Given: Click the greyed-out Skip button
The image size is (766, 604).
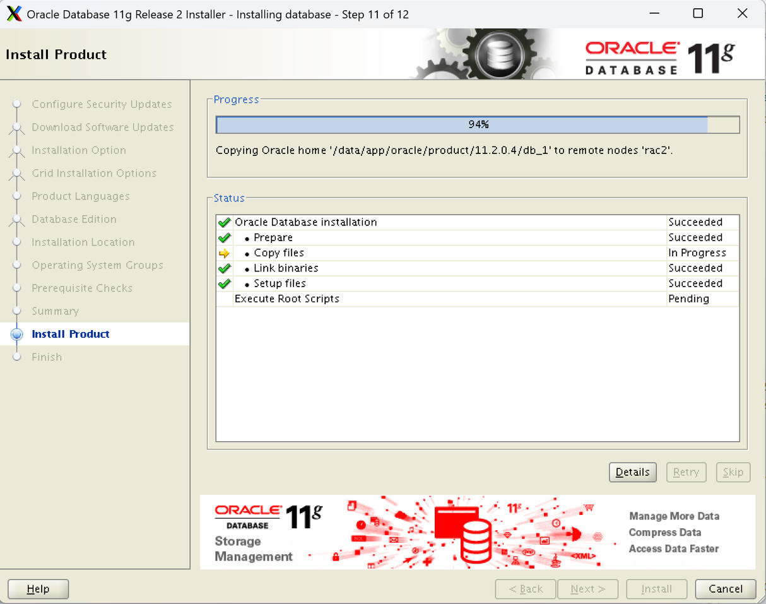Looking at the screenshot, I should point(733,472).
